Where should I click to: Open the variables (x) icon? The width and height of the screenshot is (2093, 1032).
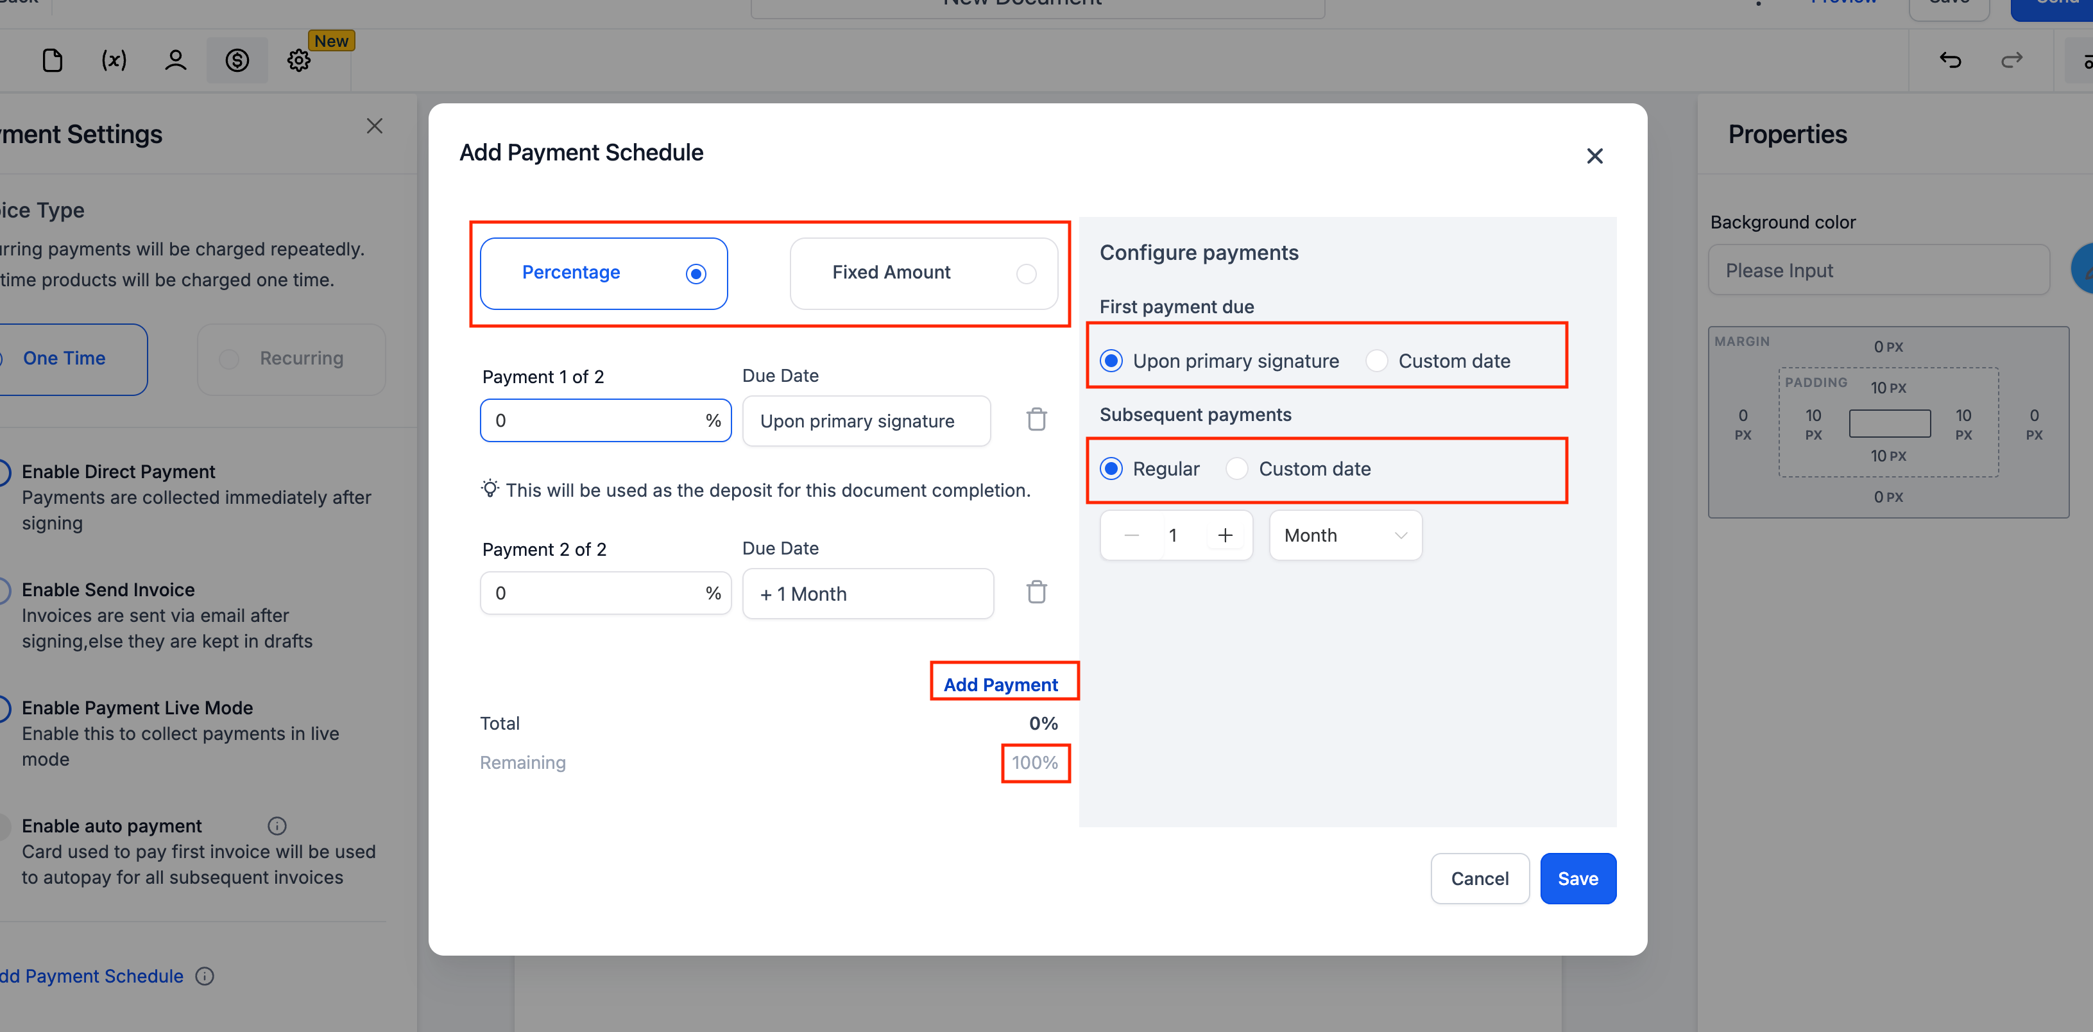(114, 60)
